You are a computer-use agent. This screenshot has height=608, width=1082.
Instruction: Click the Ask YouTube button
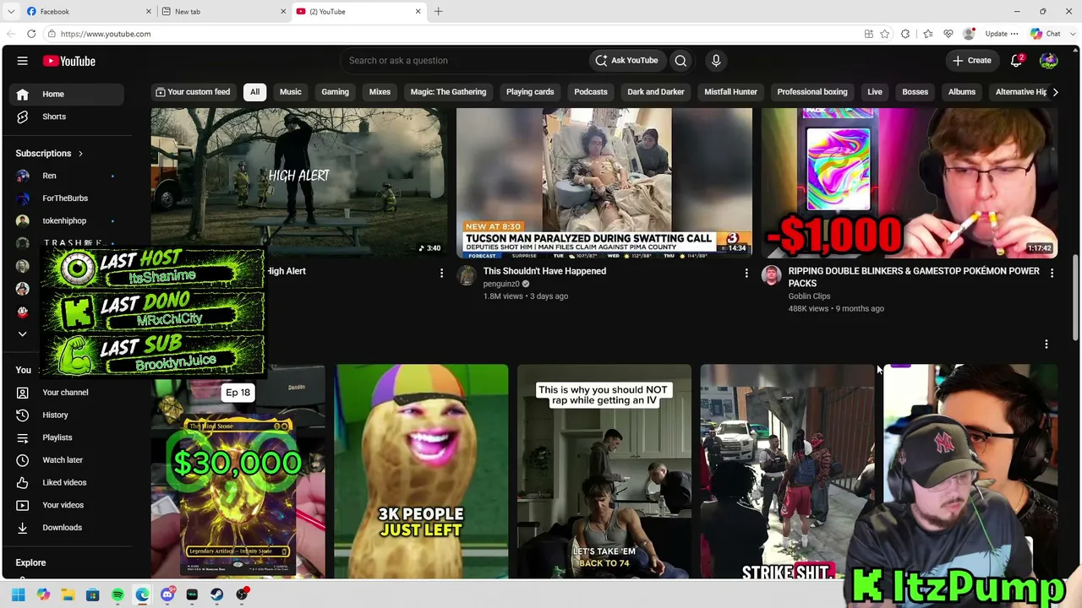[626, 61]
